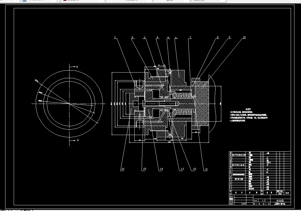Click the Q235-A material cell in parts list
The width and height of the screenshot is (301, 211).
(268, 162)
